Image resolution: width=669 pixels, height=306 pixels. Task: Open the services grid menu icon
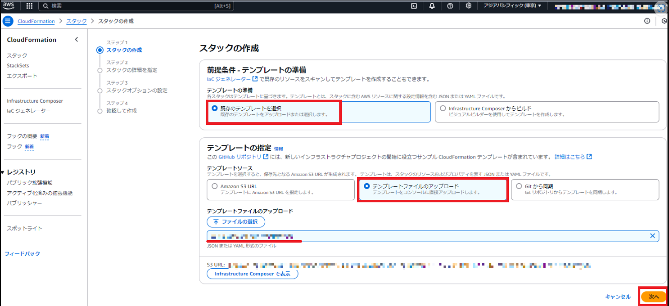29,6
